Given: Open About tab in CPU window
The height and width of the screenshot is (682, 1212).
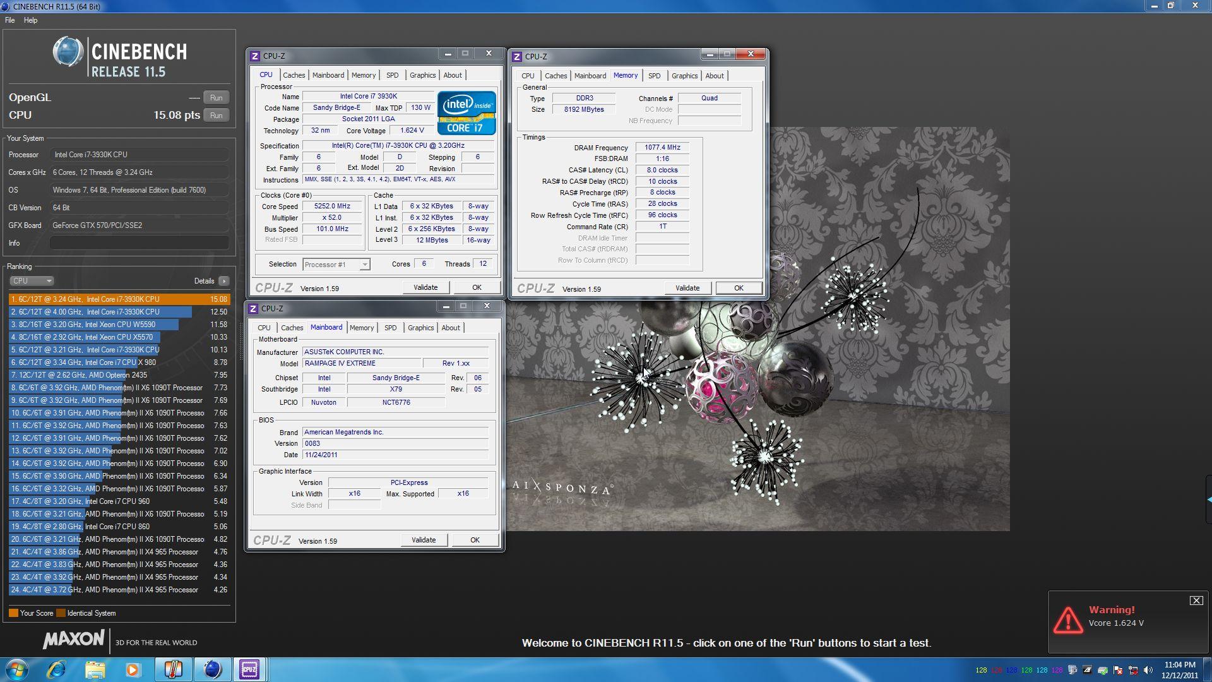Looking at the screenshot, I should click(x=453, y=75).
